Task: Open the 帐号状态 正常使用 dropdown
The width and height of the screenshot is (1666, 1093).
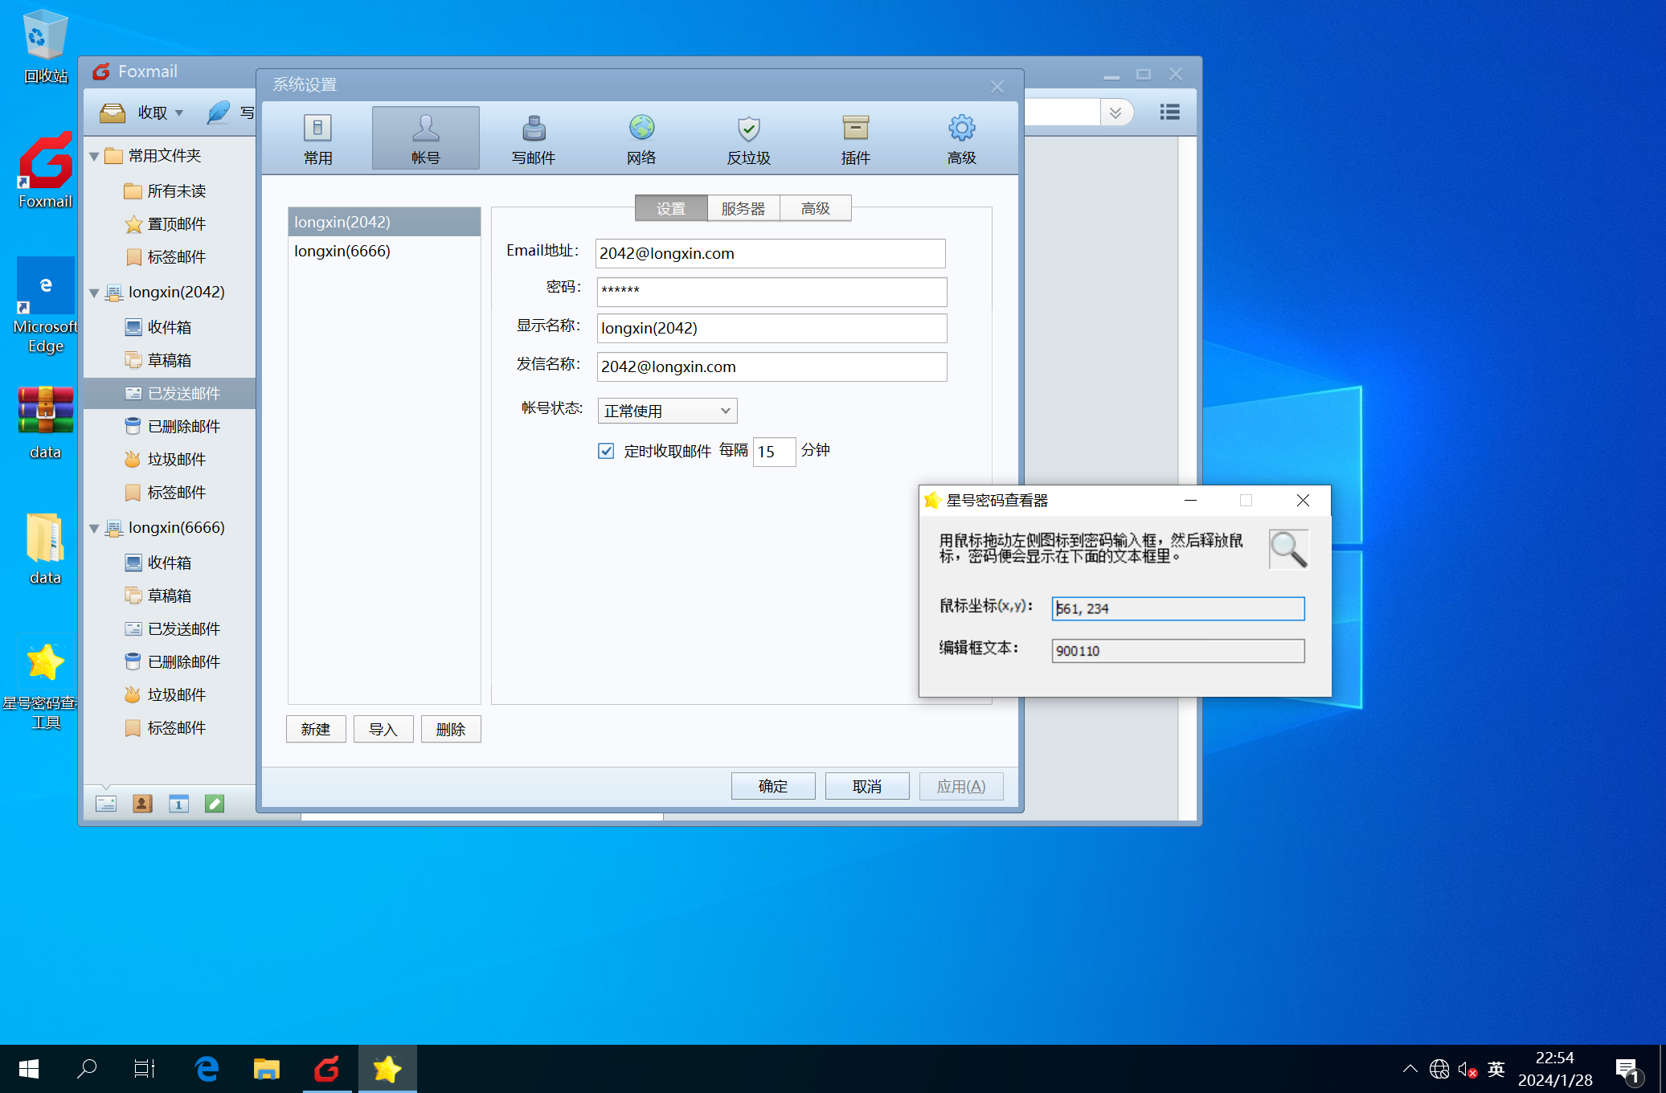Action: click(x=667, y=411)
